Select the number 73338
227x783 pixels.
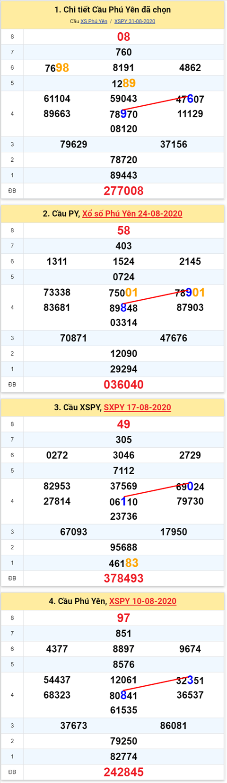pos(57,293)
